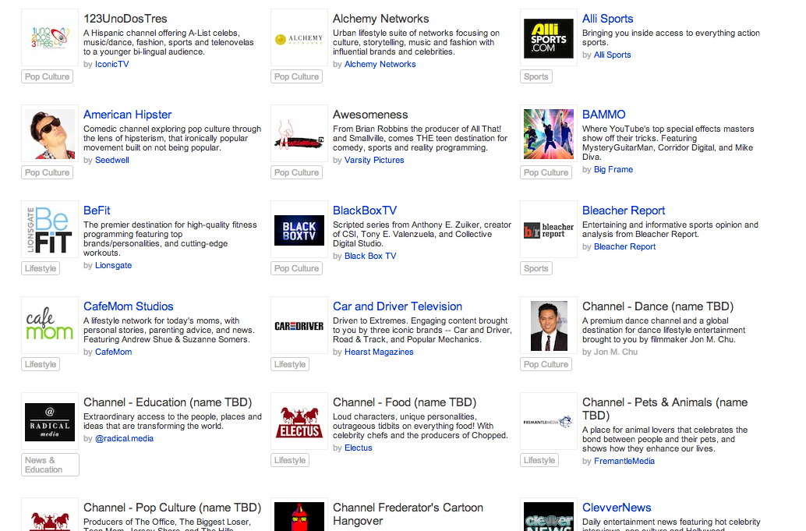Go to the BAMMO channel title
Screen dimensions: 806x531
pos(604,115)
